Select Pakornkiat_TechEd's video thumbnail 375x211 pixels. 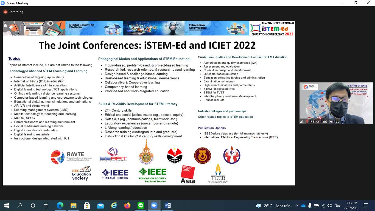(x=336, y=103)
